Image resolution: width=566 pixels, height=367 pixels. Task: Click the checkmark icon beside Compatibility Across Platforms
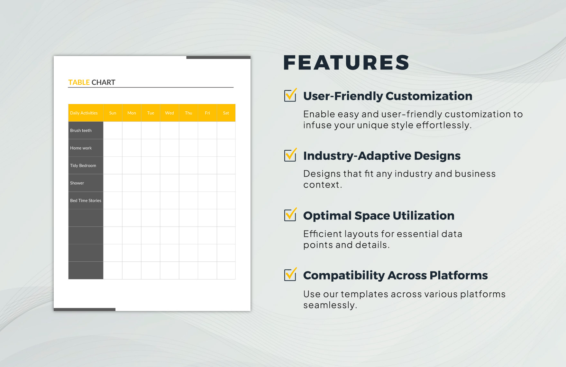tap(290, 275)
